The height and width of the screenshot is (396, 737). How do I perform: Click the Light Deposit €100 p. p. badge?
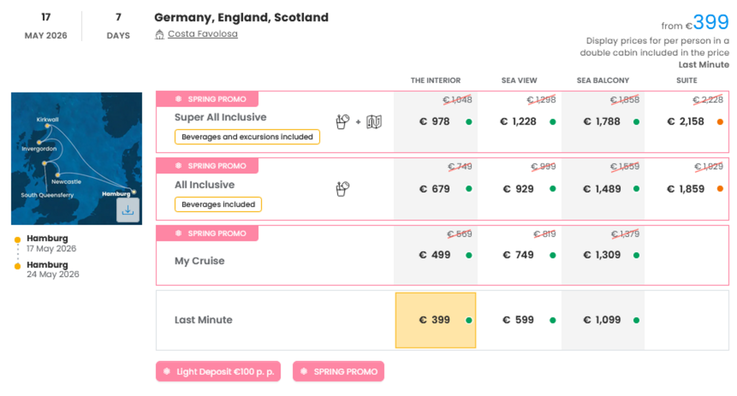click(x=218, y=371)
